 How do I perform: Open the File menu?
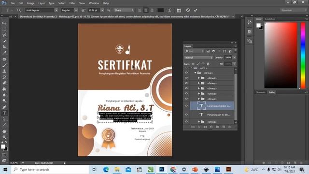coord(13,3)
